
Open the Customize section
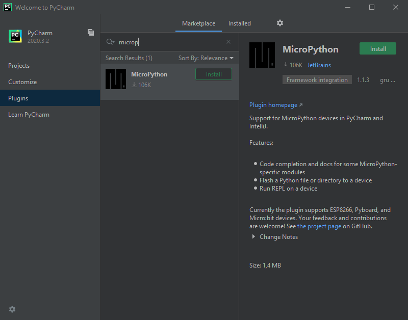point(50,82)
